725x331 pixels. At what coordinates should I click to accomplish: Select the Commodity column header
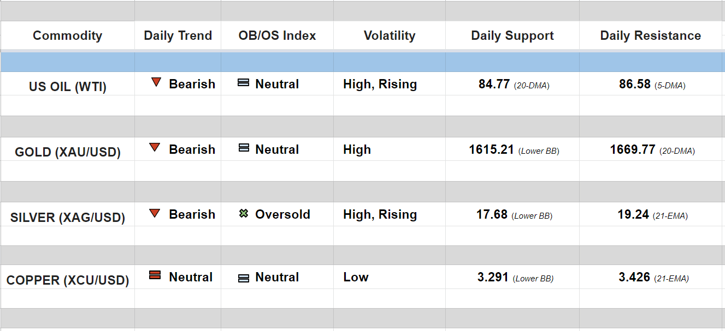click(x=67, y=36)
